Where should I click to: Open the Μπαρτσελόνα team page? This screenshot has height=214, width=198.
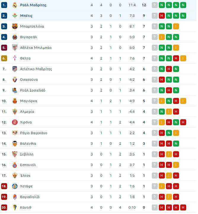point(32,26)
